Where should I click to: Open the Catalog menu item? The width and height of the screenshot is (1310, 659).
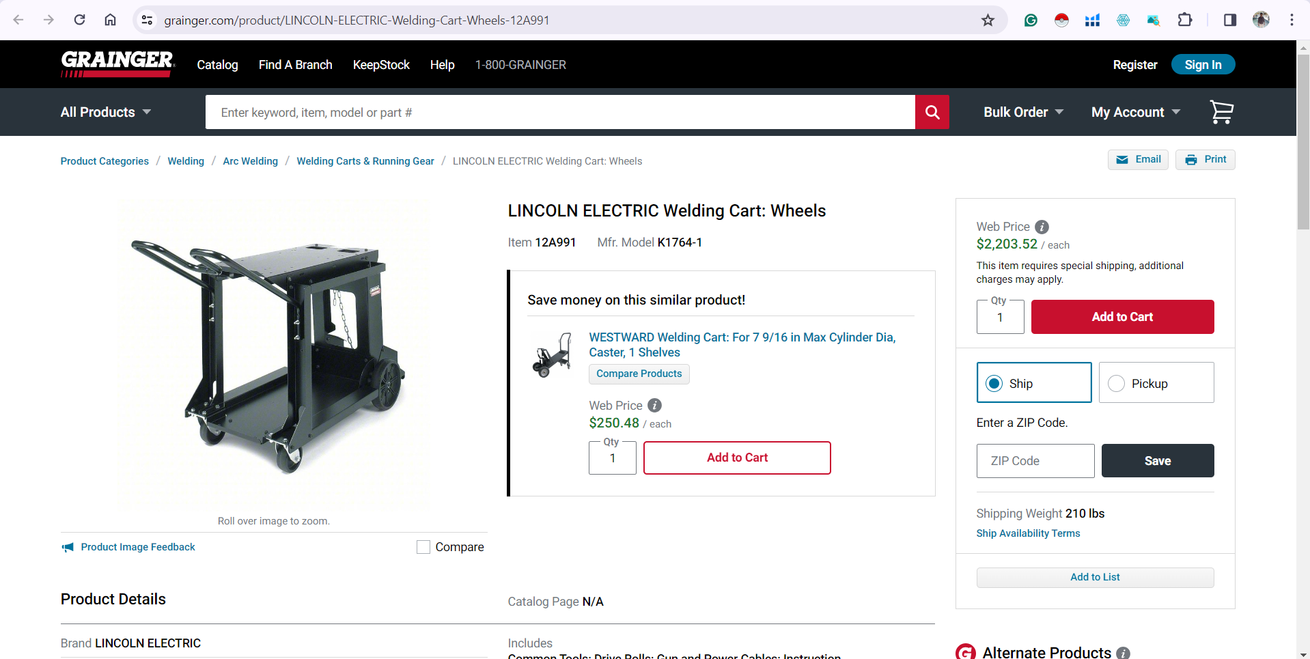217,65
